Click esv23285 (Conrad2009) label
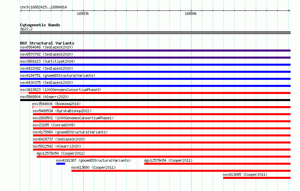Screen dimensions: 300x191 54,125
